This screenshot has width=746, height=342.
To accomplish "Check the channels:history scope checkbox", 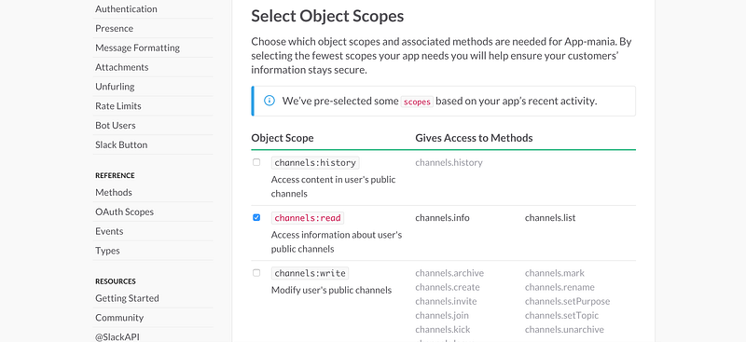I will tap(256, 162).
